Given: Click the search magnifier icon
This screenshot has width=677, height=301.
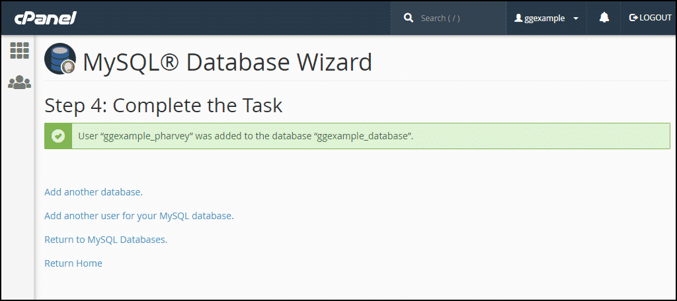Looking at the screenshot, I should 409,18.
